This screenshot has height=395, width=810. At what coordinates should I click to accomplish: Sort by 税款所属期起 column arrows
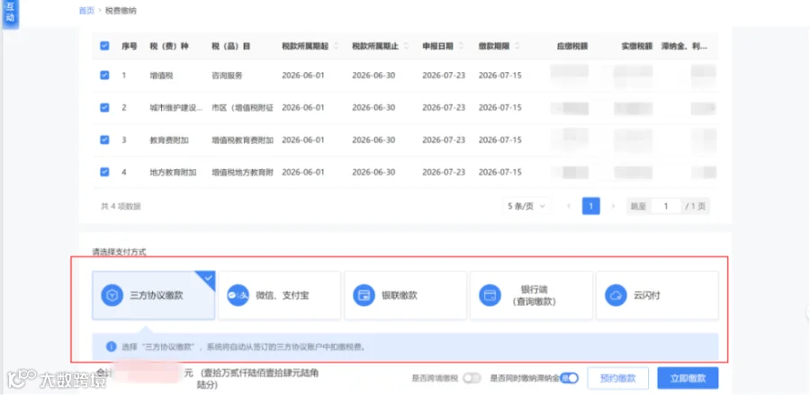pyautogui.click(x=336, y=46)
